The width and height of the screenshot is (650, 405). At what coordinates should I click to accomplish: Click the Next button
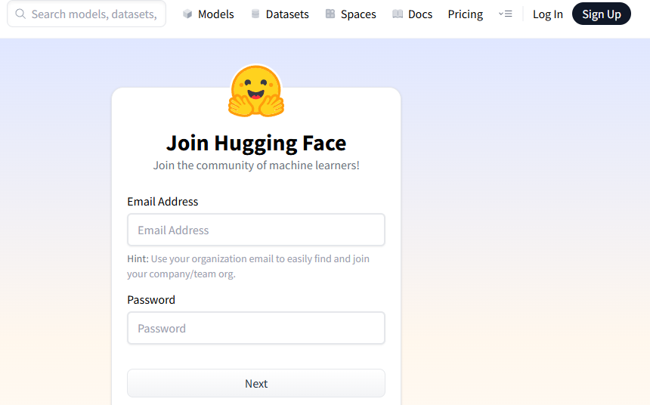click(256, 383)
